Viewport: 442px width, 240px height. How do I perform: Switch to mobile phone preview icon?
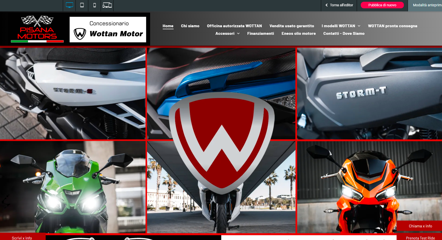point(95,5)
